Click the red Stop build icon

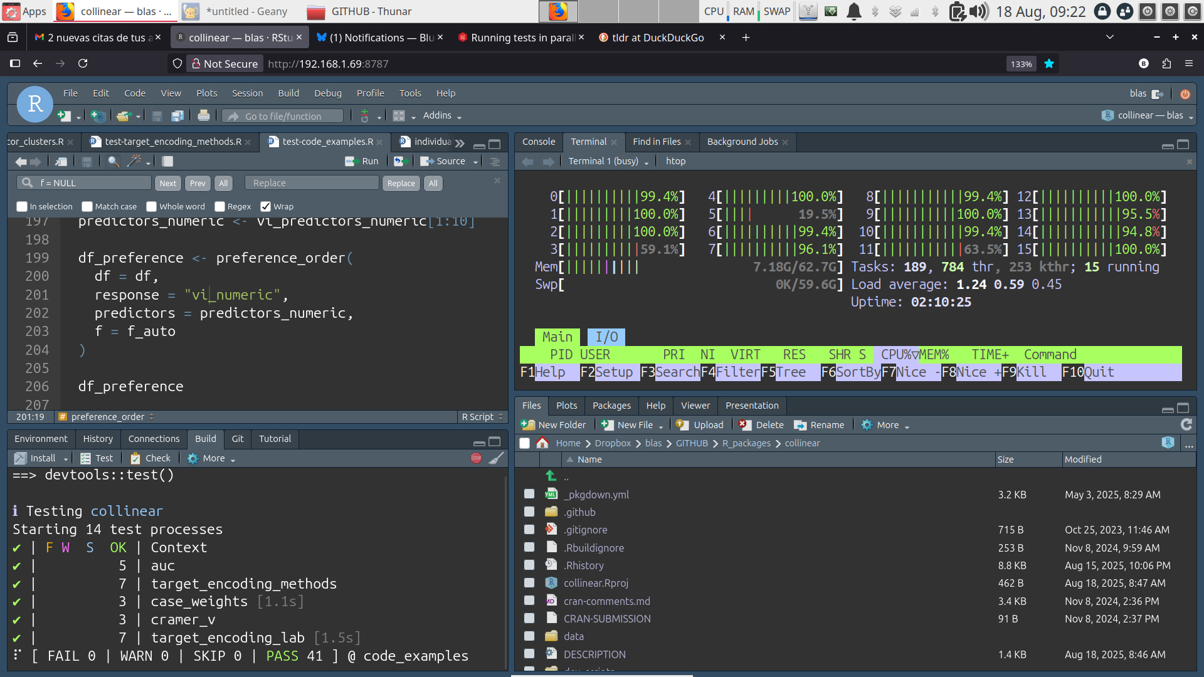click(x=476, y=458)
